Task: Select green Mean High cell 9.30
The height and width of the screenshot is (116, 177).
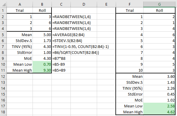Action: coord(42,70)
